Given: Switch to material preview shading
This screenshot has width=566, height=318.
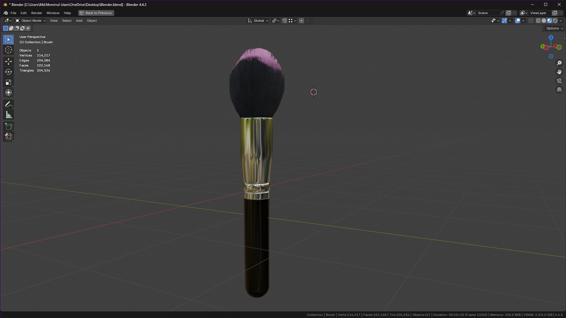Looking at the screenshot, I should click(550, 21).
